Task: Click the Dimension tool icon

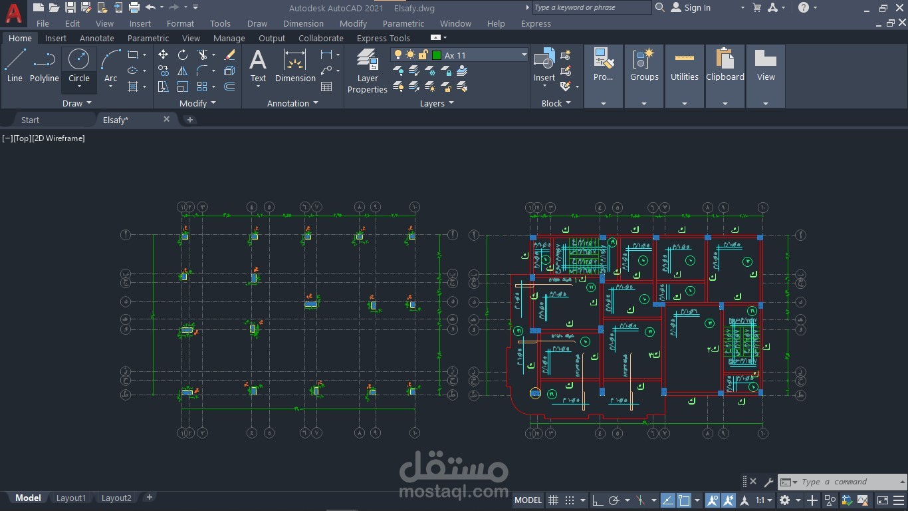Action: click(295, 67)
